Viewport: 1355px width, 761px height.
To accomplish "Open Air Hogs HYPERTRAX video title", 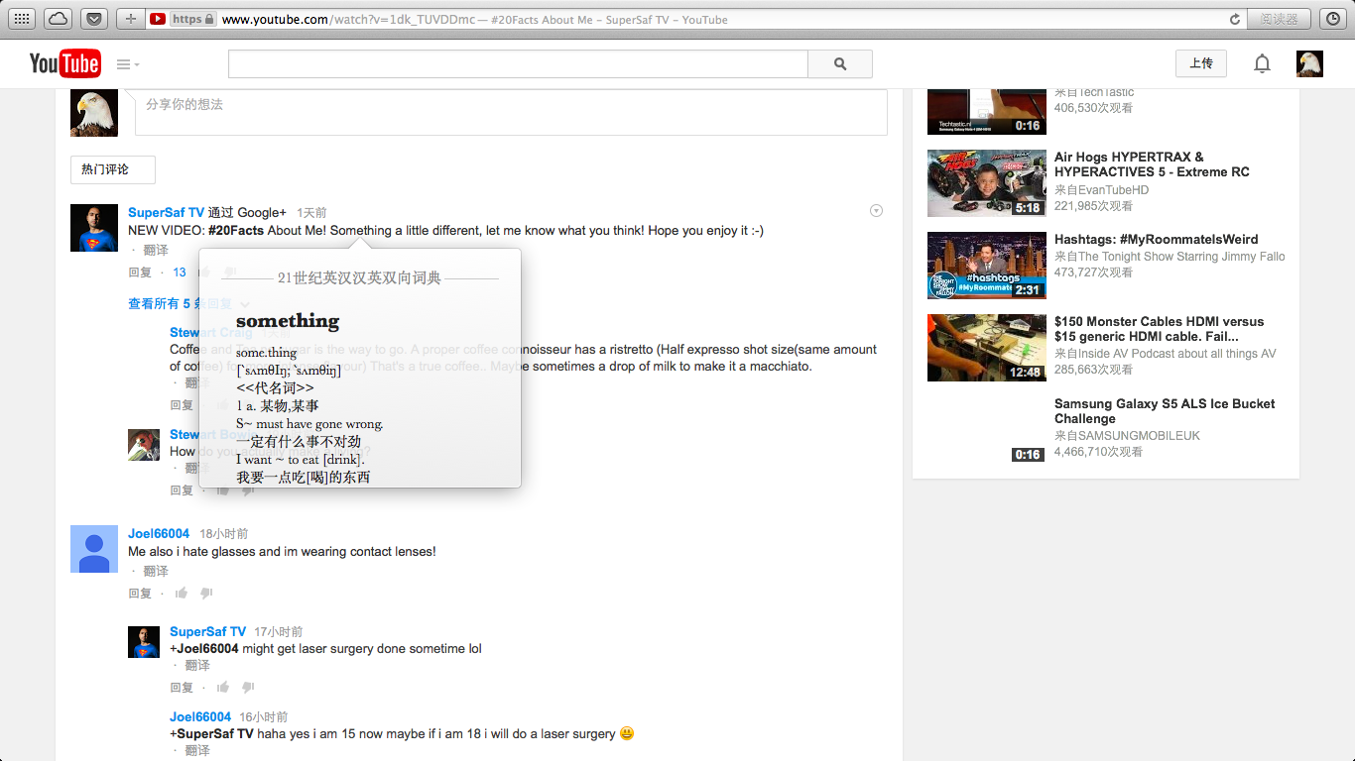I will point(1152,163).
